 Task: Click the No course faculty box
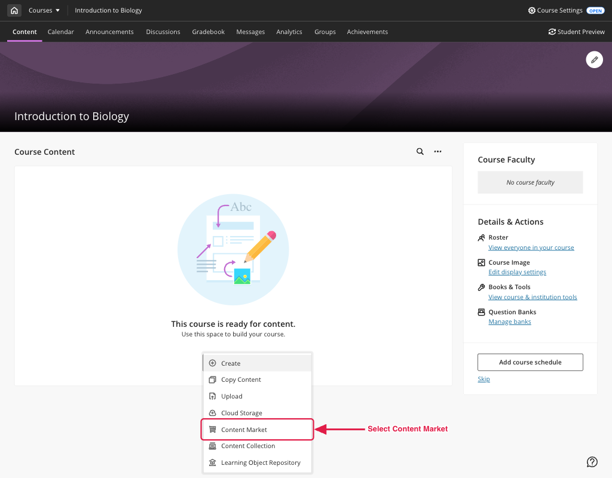click(530, 182)
